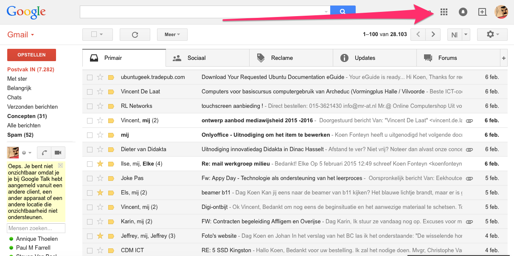Open Spam (52) folder
Image resolution: width=514 pixels, height=256 pixels.
click(20, 135)
